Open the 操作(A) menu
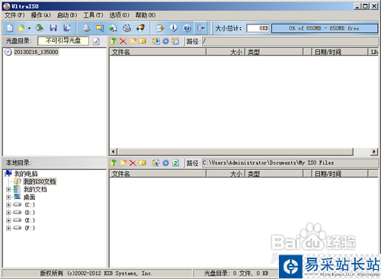381x279 pixels. (41, 15)
